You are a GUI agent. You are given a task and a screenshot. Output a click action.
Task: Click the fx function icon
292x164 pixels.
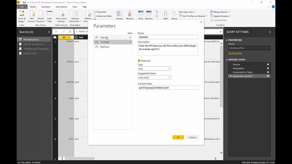[x=70, y=31]
